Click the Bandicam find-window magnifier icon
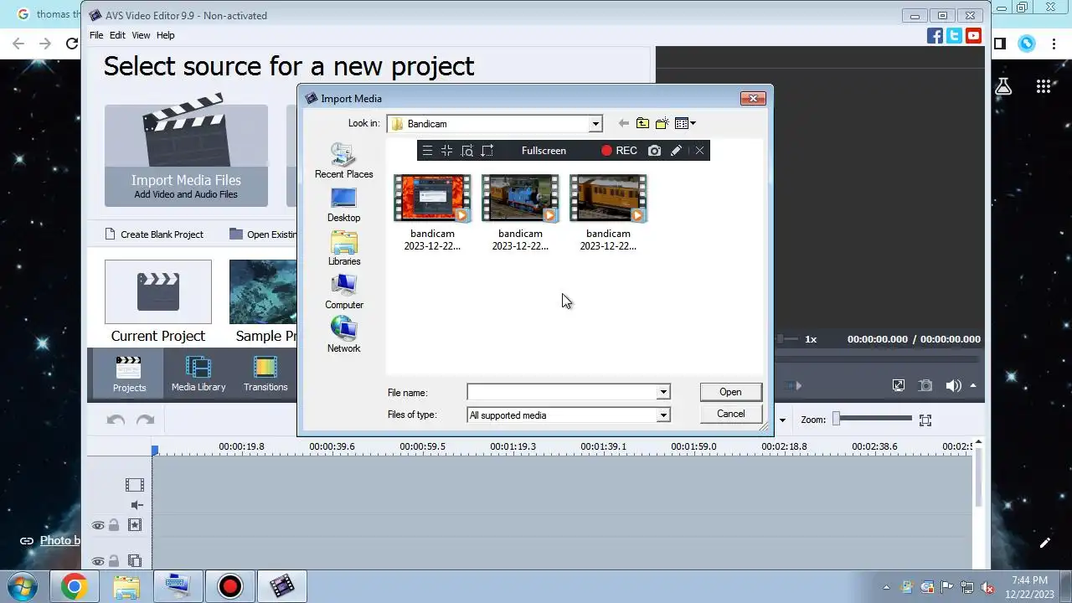The width and height of the screenshot is (1072, 603). [467, 151]
